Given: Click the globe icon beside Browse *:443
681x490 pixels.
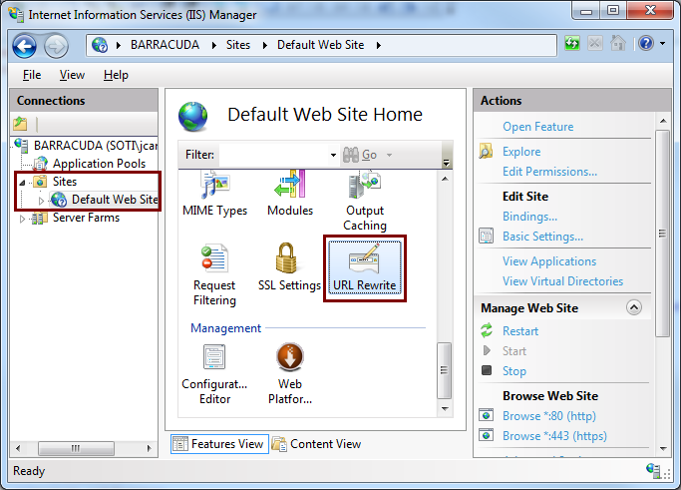Looking at the screenshot, I should coord(486,435).
